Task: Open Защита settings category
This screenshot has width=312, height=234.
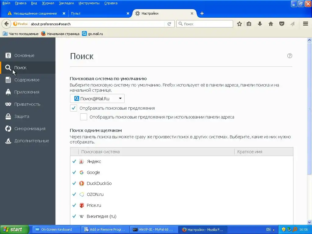Action: click(28, 116)
